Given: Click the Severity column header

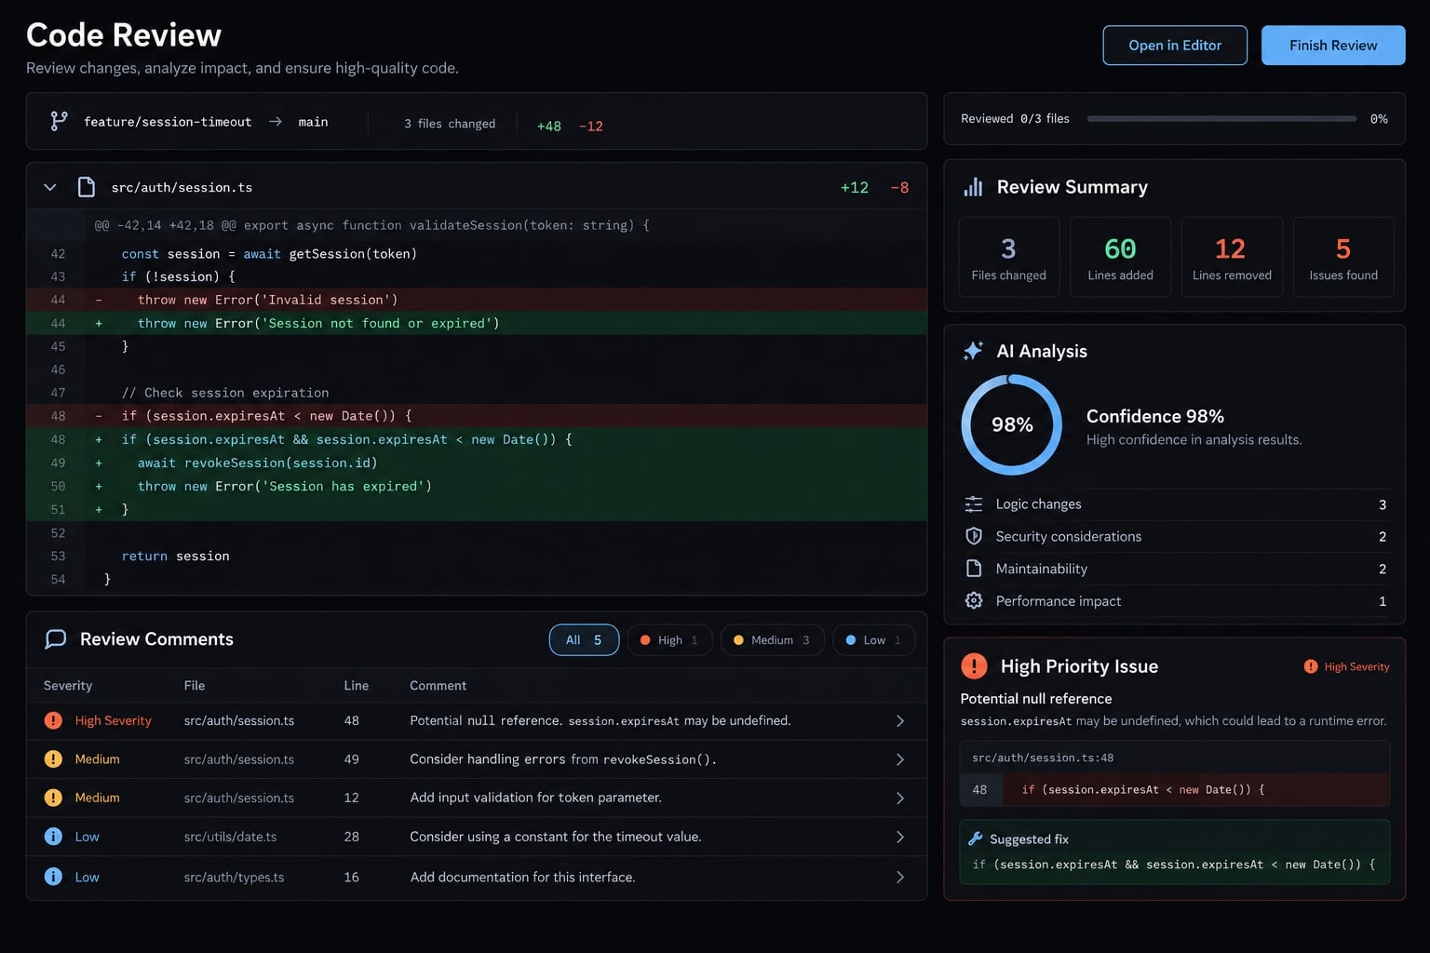Looking at the screenshot, I should (x=68, y=686).
